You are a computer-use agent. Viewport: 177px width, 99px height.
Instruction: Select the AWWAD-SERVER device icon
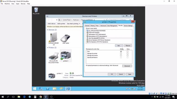pos(53,39)
